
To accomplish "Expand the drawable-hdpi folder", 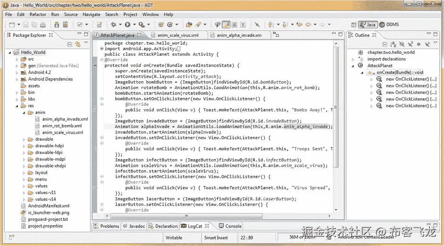I will click(24, 146).
